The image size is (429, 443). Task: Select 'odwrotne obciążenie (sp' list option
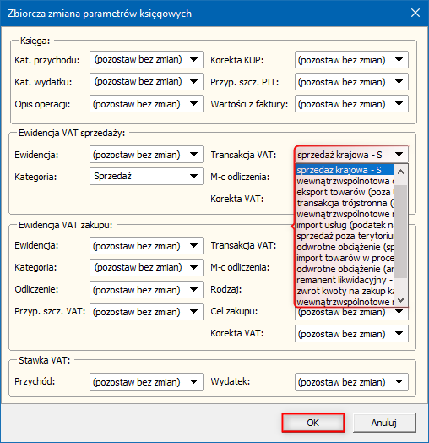345,247
